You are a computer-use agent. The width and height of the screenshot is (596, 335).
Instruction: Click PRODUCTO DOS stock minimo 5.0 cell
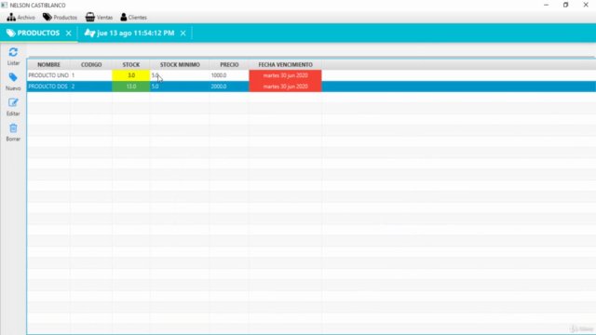[180, 87]
